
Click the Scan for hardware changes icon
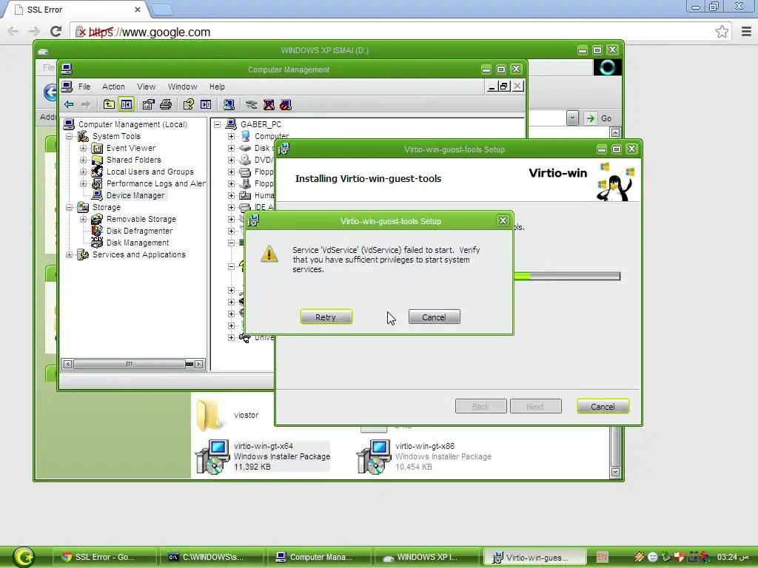229,104
